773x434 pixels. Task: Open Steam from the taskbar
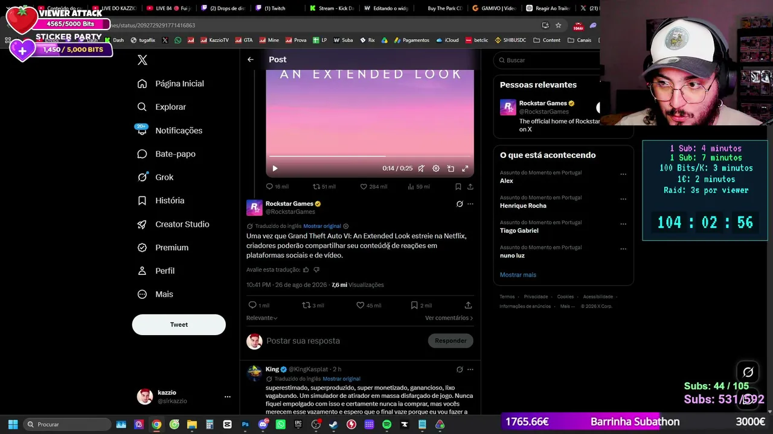[x=333, y=424]
